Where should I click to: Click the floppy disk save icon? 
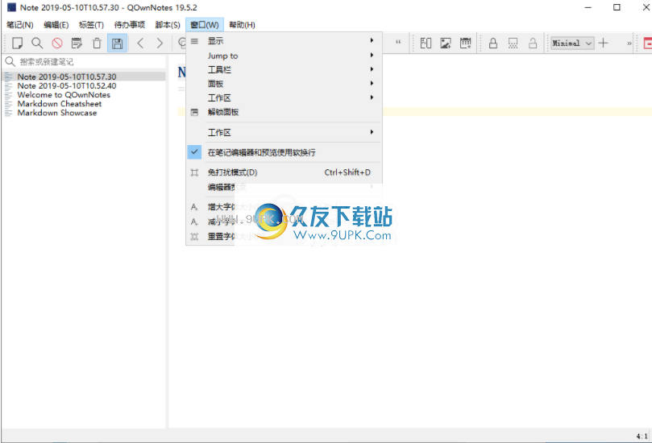point(117,43)
